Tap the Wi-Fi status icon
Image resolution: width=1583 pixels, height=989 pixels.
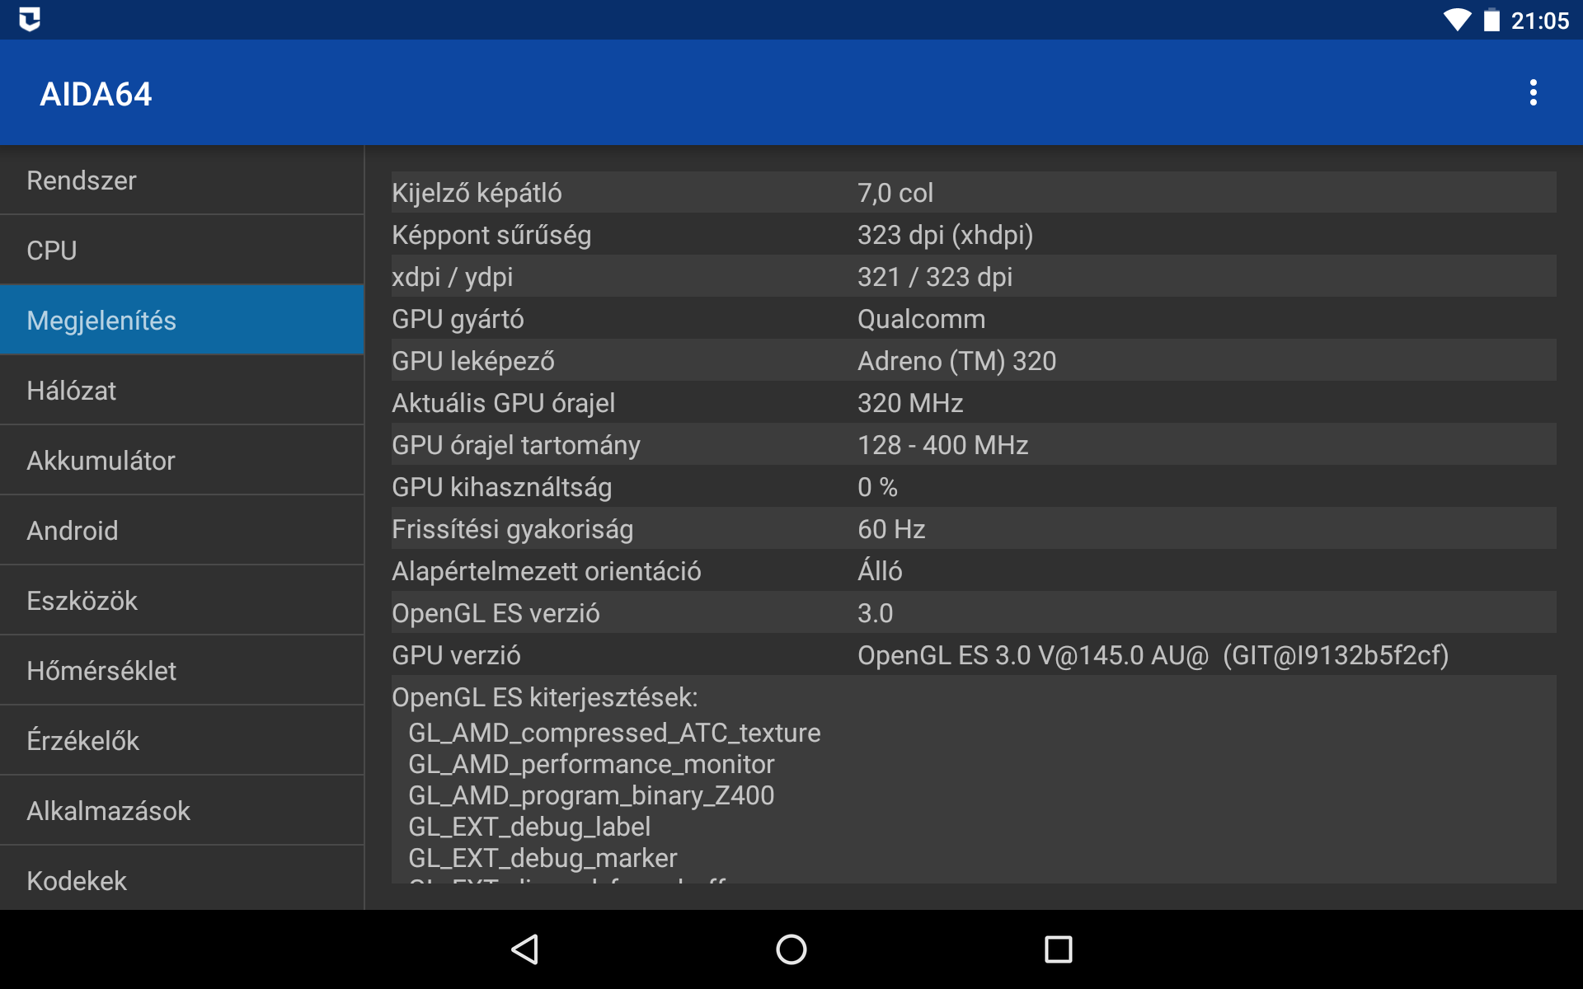click(x=1457, y=20)
